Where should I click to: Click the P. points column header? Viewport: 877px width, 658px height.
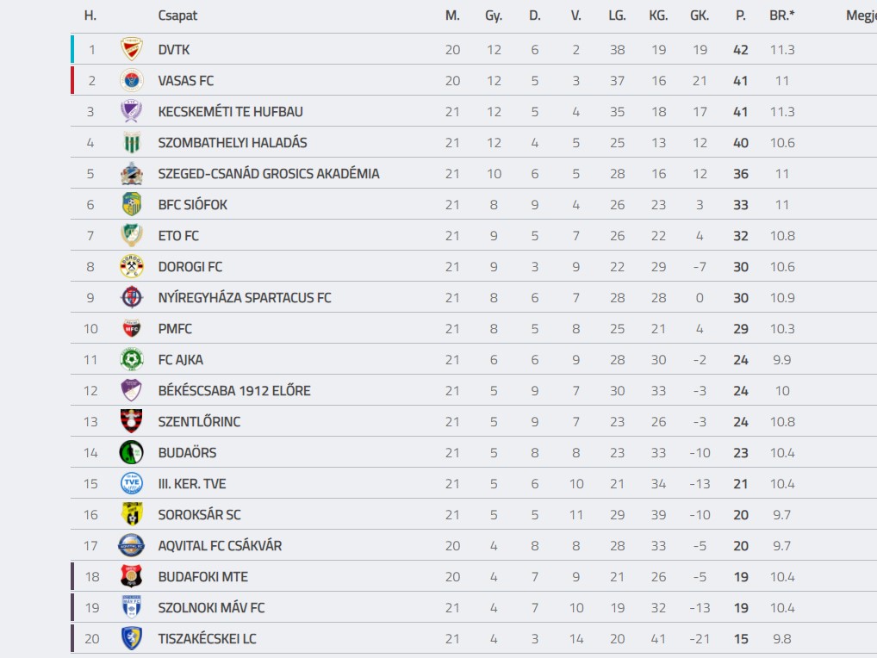(741, 16)
